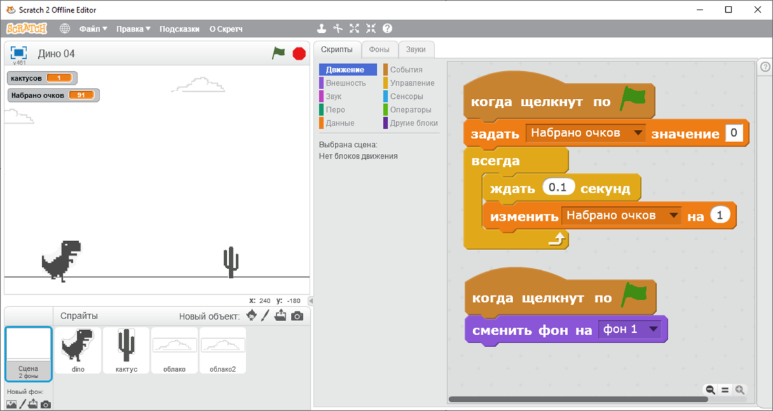This screenshot has width=773, height=411.
Task: Zoom in the scripts area
Action: [739, 390]
